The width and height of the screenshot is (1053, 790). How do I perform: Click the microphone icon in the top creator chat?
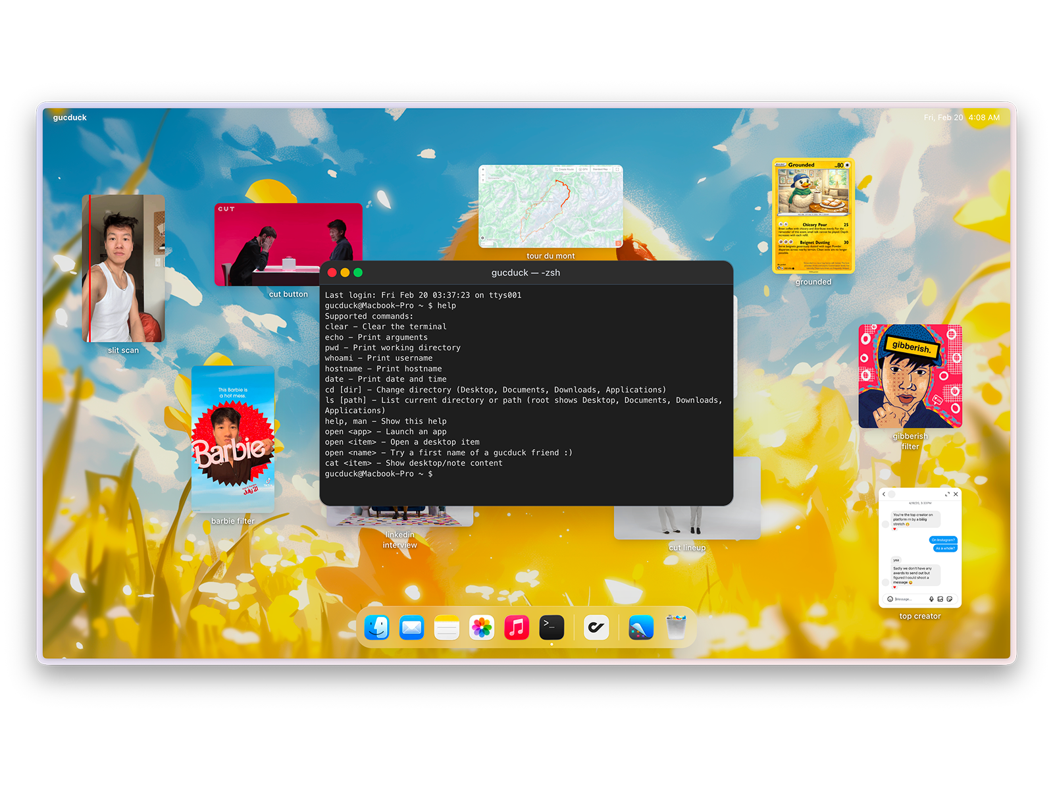click(932, 599)
